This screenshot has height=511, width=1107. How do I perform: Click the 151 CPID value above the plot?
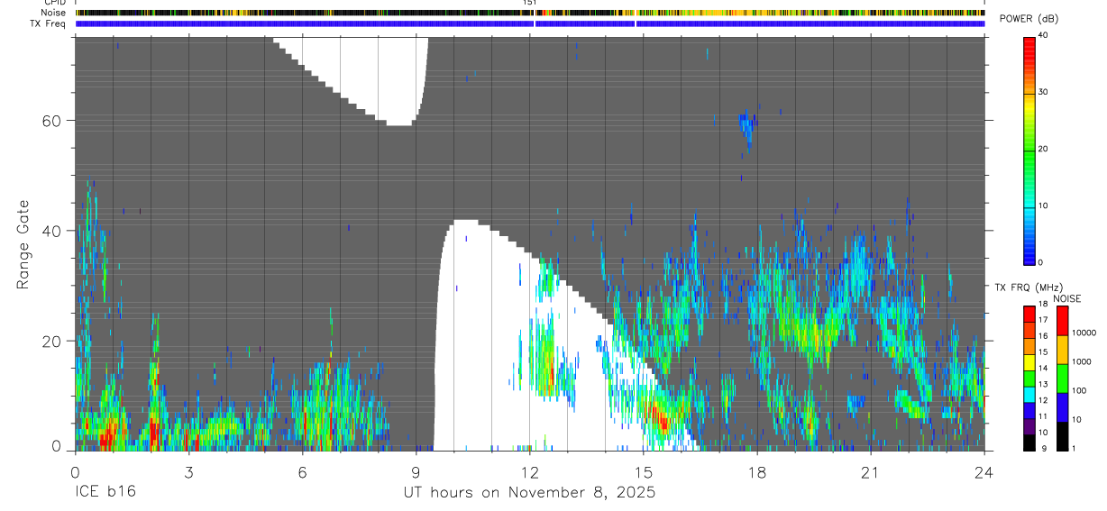530,3
